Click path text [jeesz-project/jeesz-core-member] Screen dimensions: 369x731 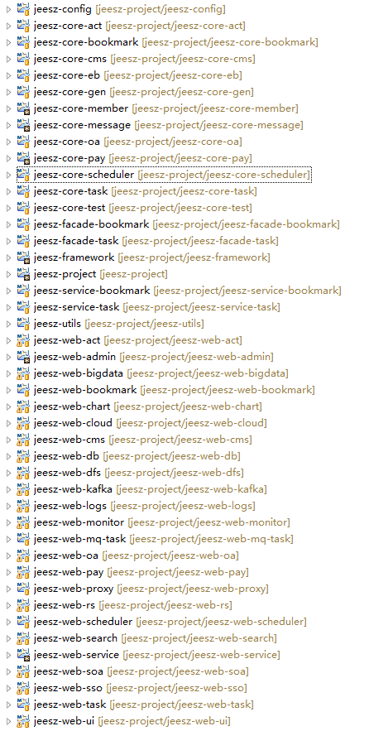point(215,109)
